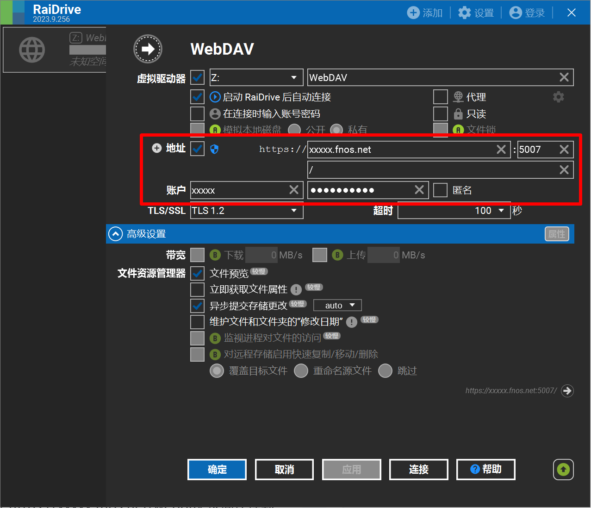This screenshot has width=591, height=508.
Task: Open the URL arrow icon beside https link
Action: pos(567,391)
